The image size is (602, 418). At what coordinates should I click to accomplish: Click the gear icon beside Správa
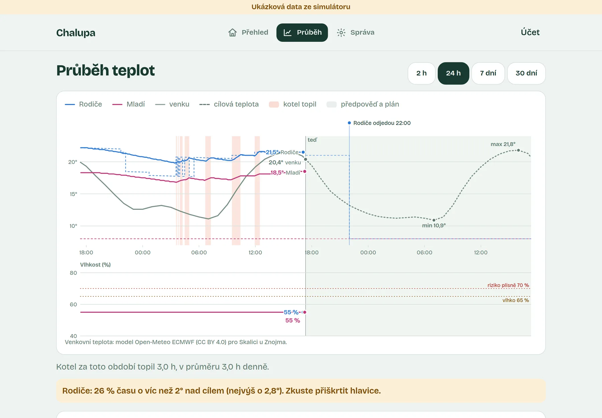click(x=341, y=32)
